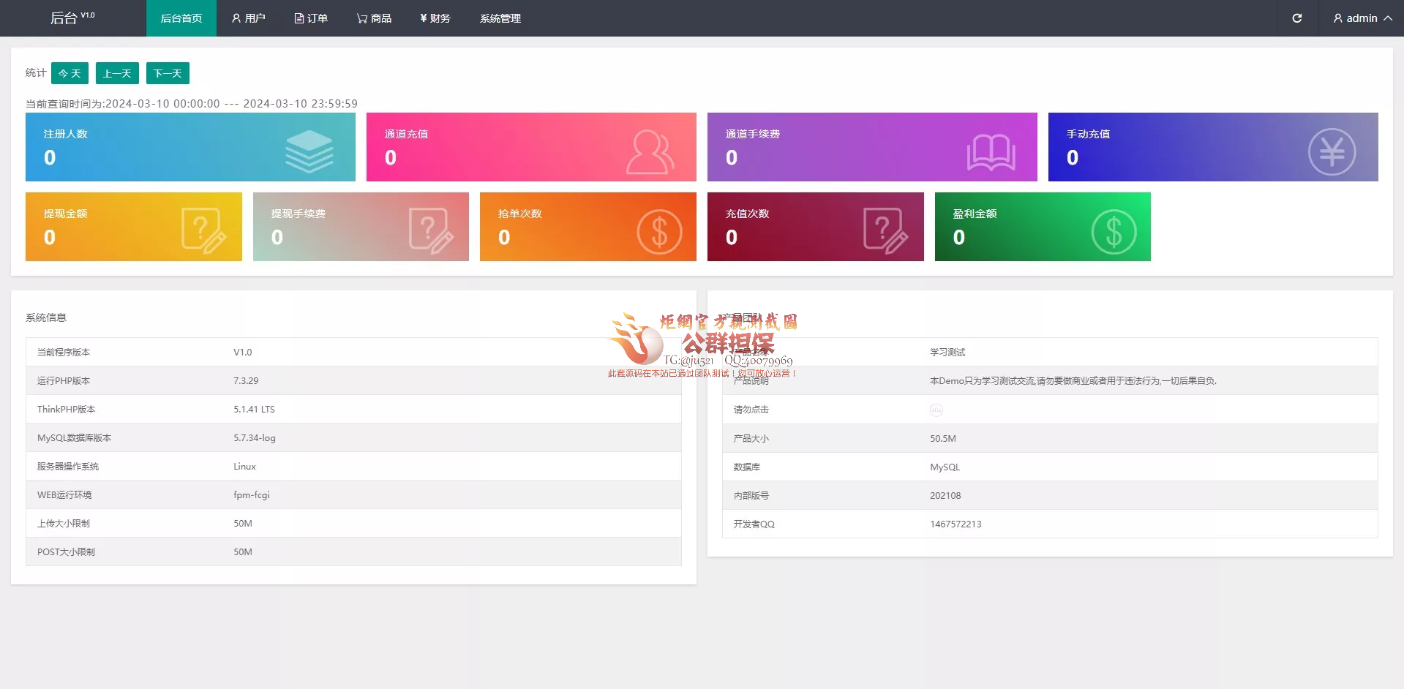Open the 订单 section
The width and height of the screenshot is (1404, 689).
(x=311, y=18)
